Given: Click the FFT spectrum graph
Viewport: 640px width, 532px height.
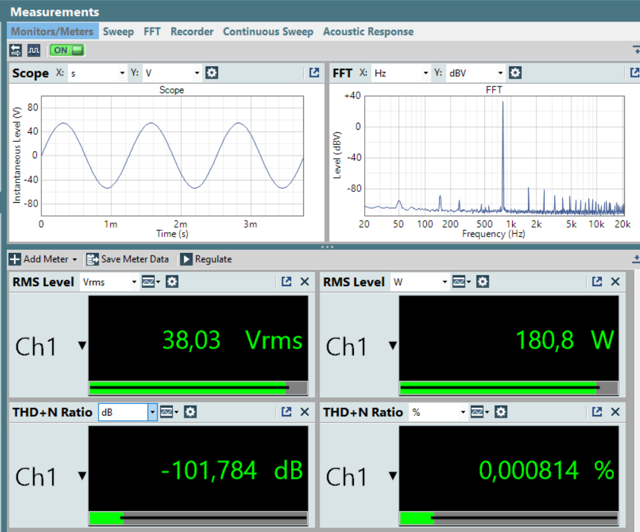Looking at the screenshot, I should pos(494,156).
